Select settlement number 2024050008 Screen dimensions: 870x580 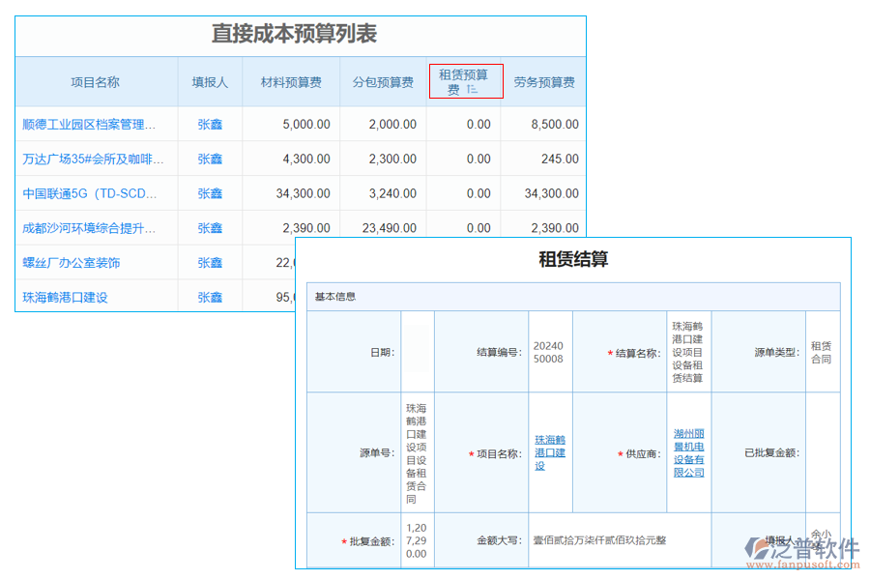[549, 351]
